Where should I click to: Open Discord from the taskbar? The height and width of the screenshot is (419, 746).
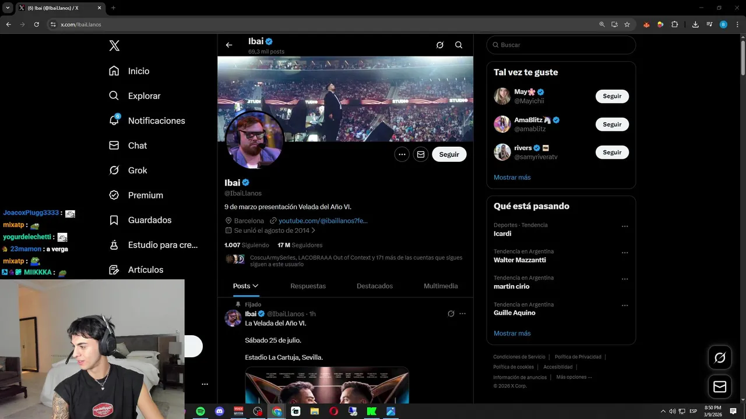click(220, 411)
